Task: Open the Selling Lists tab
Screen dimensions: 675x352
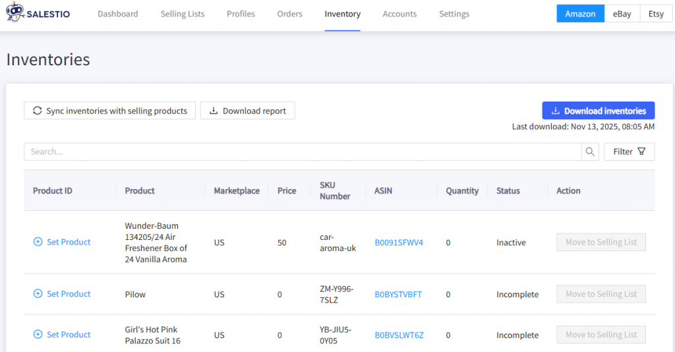Action: click(x=183, y=14)
